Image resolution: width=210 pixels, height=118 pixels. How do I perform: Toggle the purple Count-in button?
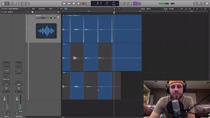(x=135, y=4)
